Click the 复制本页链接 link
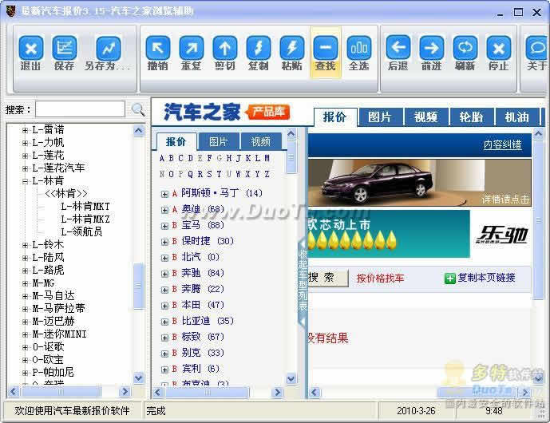550x423 pixels. 486,278
